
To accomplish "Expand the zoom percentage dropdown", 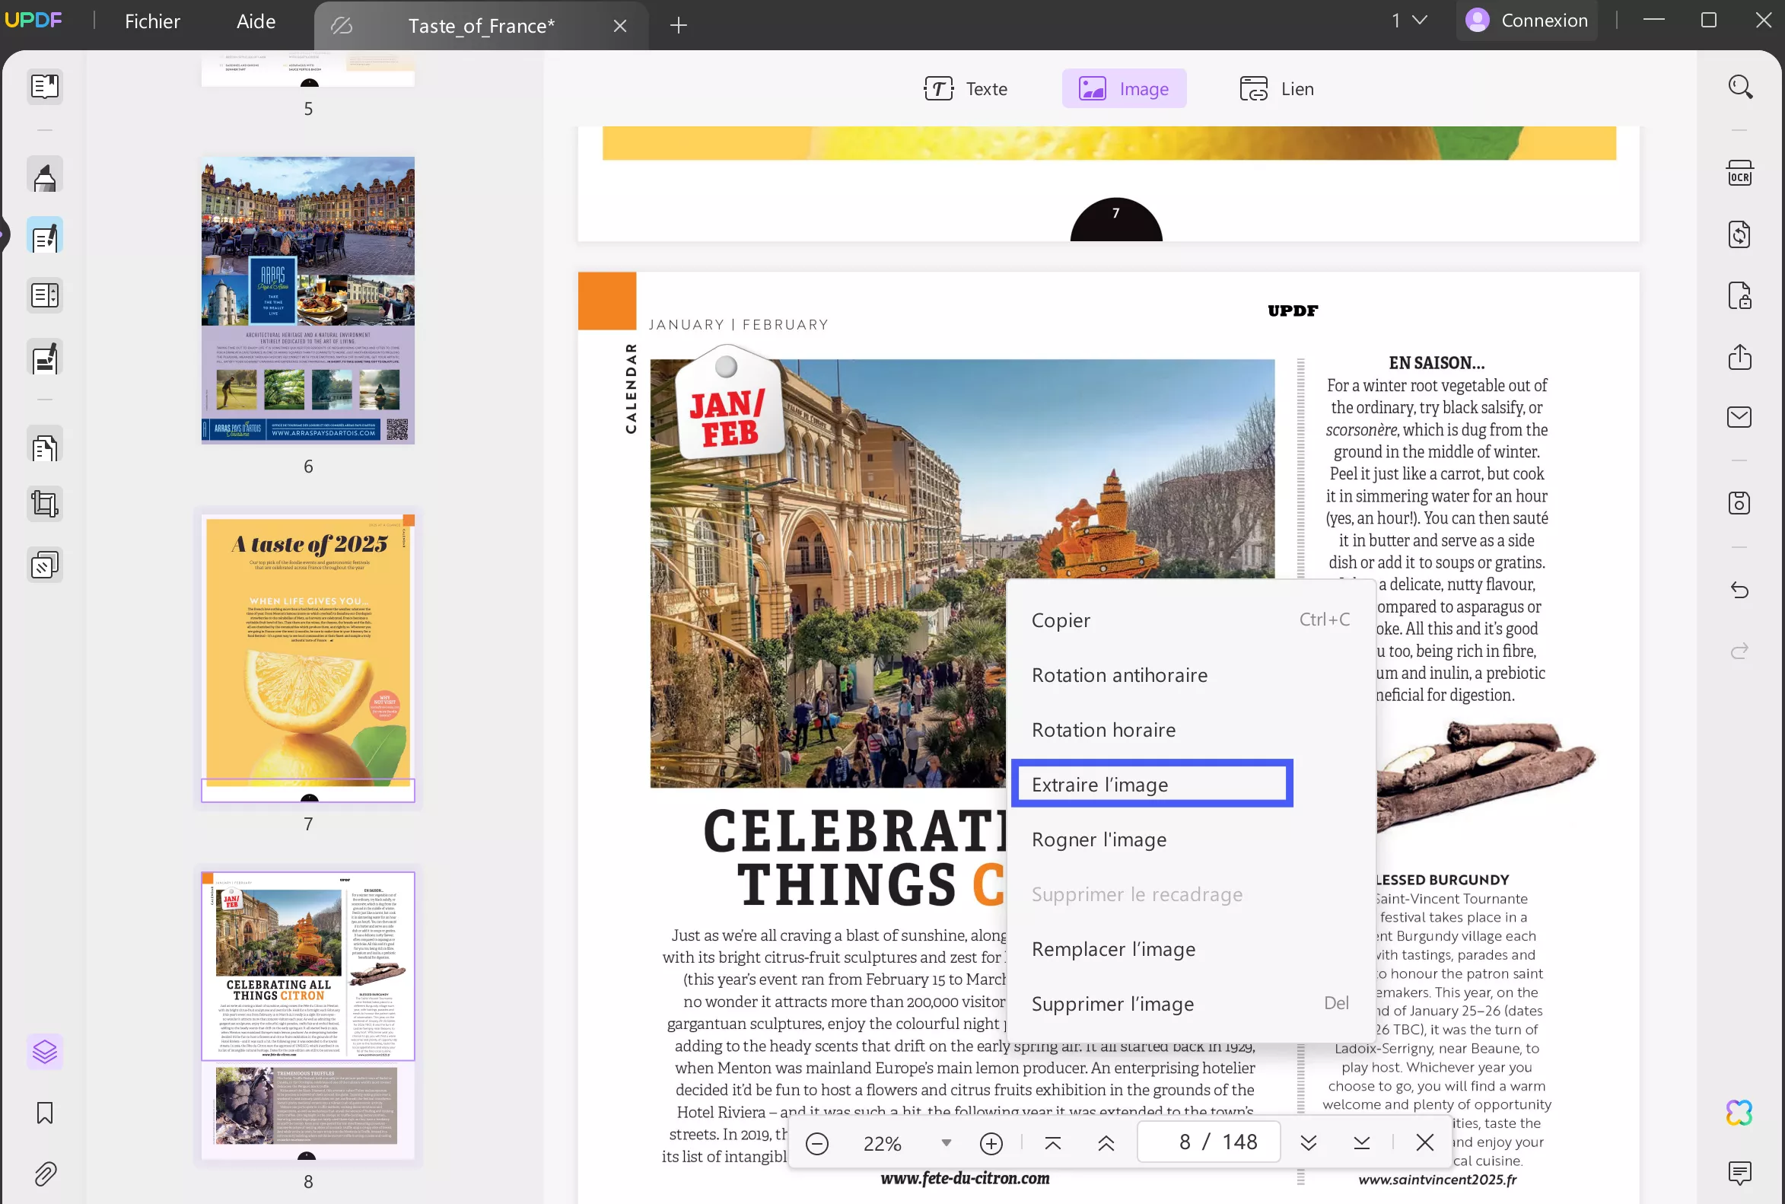I will pos(946,1142).
